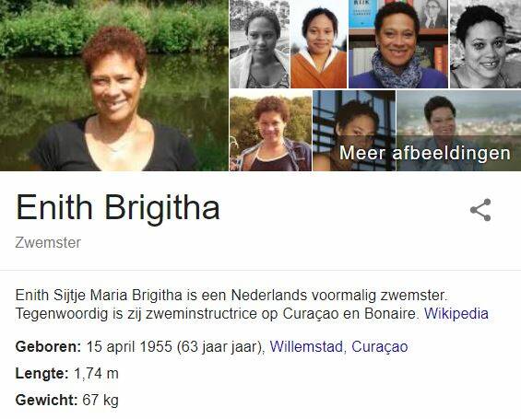Click the share icon beside the name
The image size is (521, 419).
tap(480, 210)
